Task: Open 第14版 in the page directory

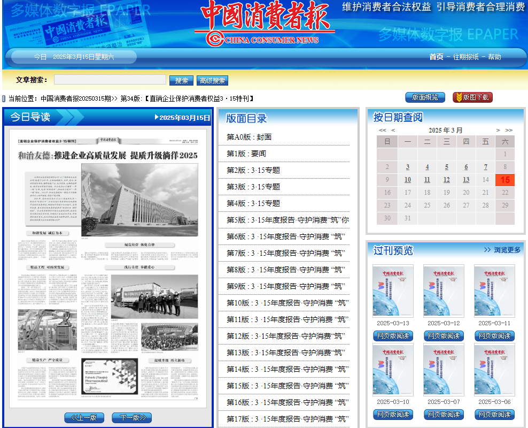Action: [288, 369]
